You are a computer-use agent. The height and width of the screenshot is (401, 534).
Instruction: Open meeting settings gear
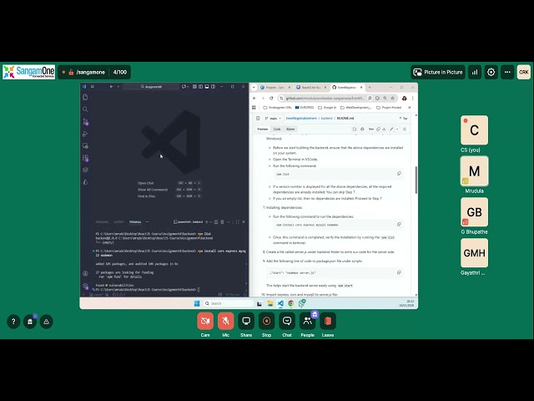491,73
